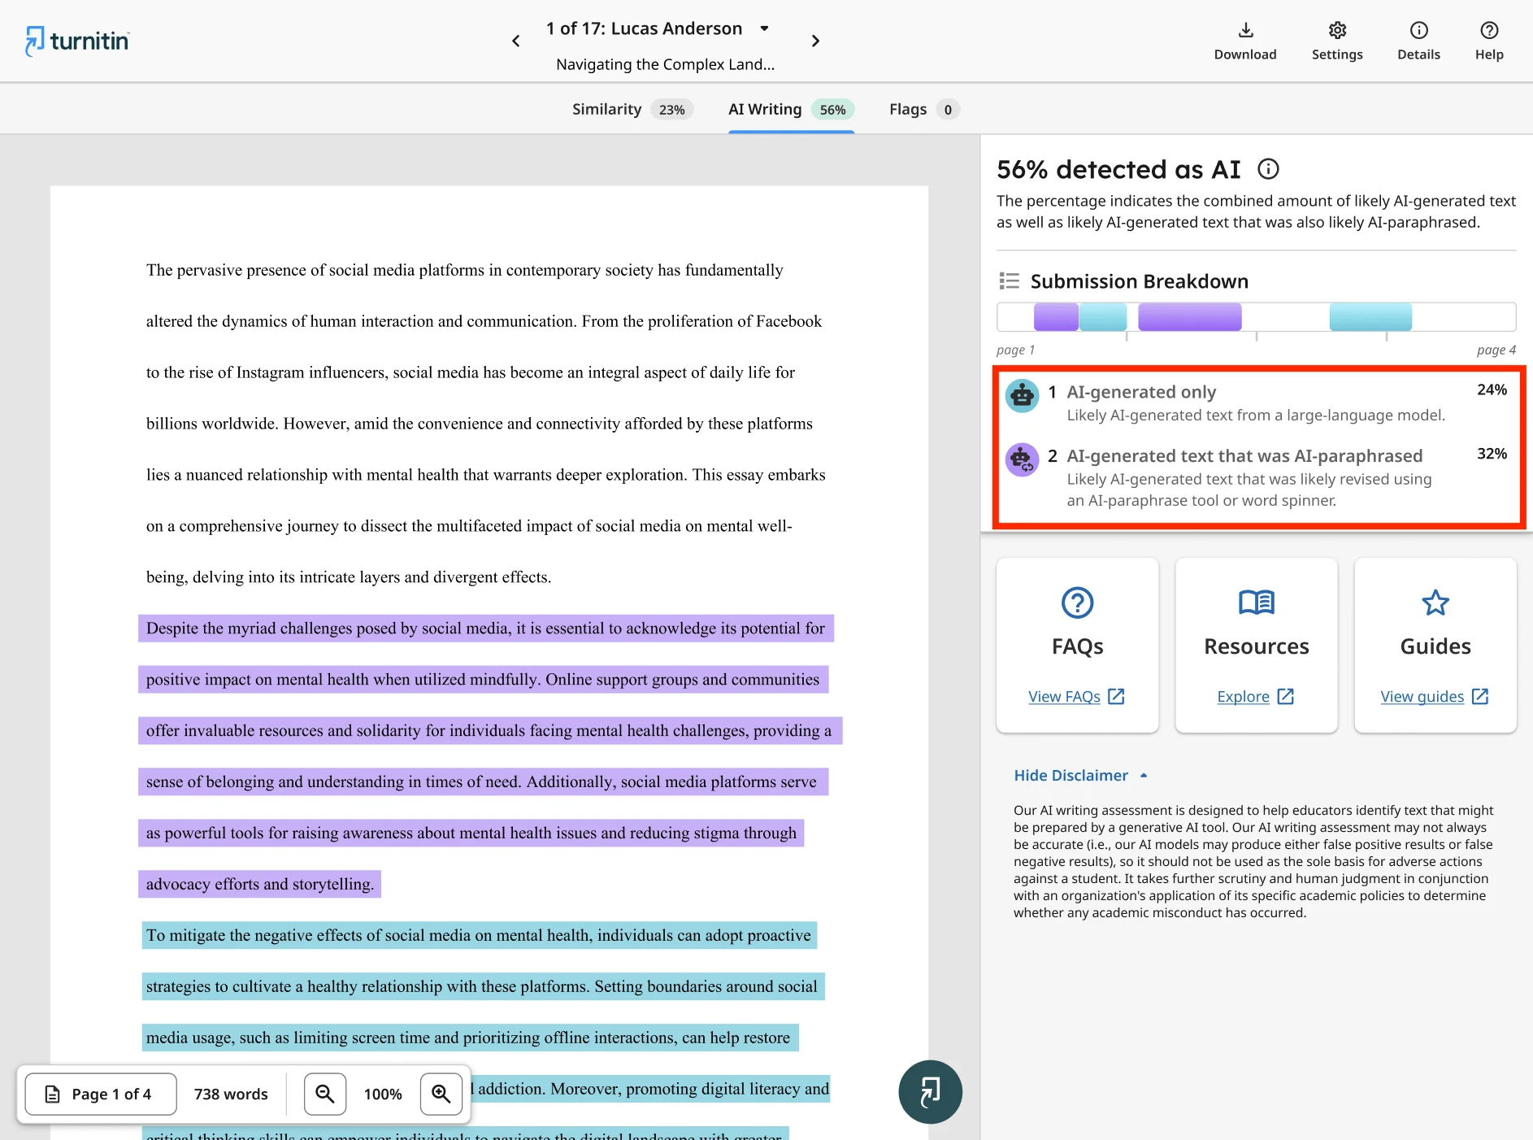Click the 100% zoom level
Image resolution: width=1533 pixels, height=1140 pixels.
pyautogui.click(x=383, y=1094)
